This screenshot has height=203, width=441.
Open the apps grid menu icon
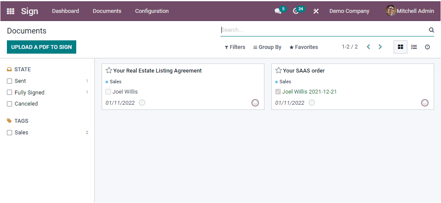(10, 11)
